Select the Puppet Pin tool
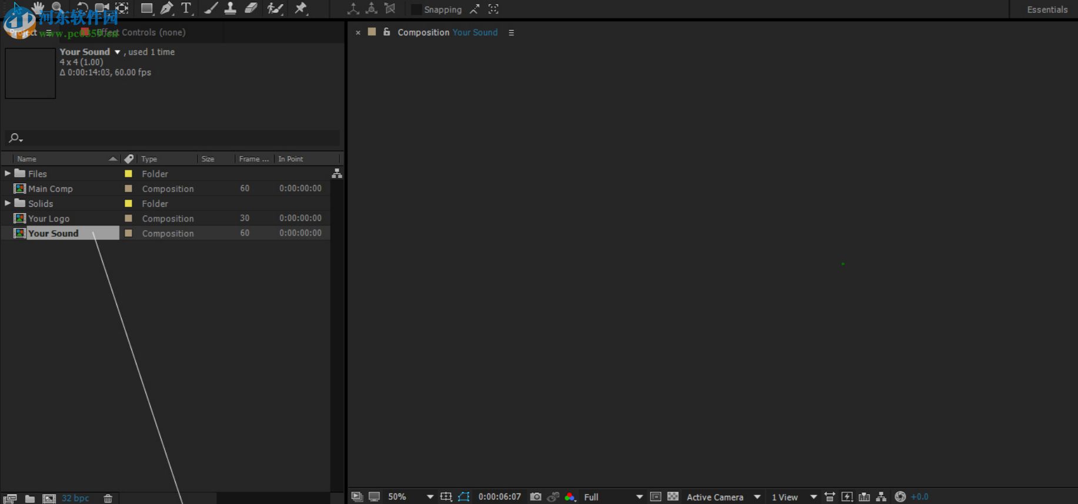The width and height of the screenshot is (1078, 504). 301,8
